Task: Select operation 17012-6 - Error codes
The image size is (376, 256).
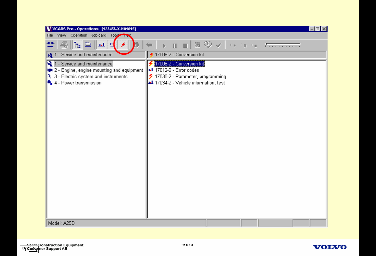Action: pyautogui.click(x=177, y=70)
